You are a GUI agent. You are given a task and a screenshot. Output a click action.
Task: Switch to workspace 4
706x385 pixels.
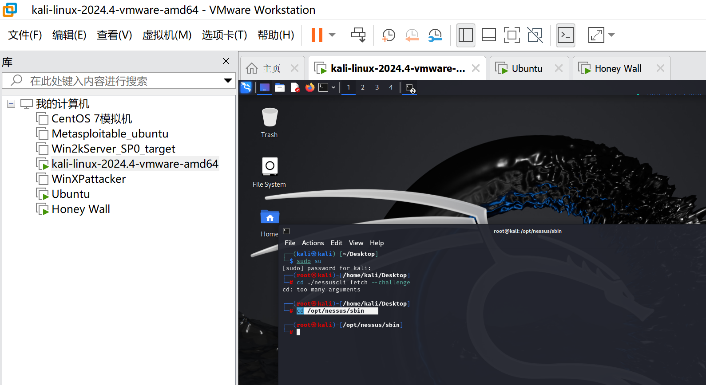coord(391,87)
